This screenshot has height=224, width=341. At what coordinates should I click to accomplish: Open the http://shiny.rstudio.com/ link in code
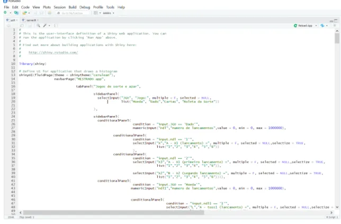pyautogui.click(x=53, y=52)
